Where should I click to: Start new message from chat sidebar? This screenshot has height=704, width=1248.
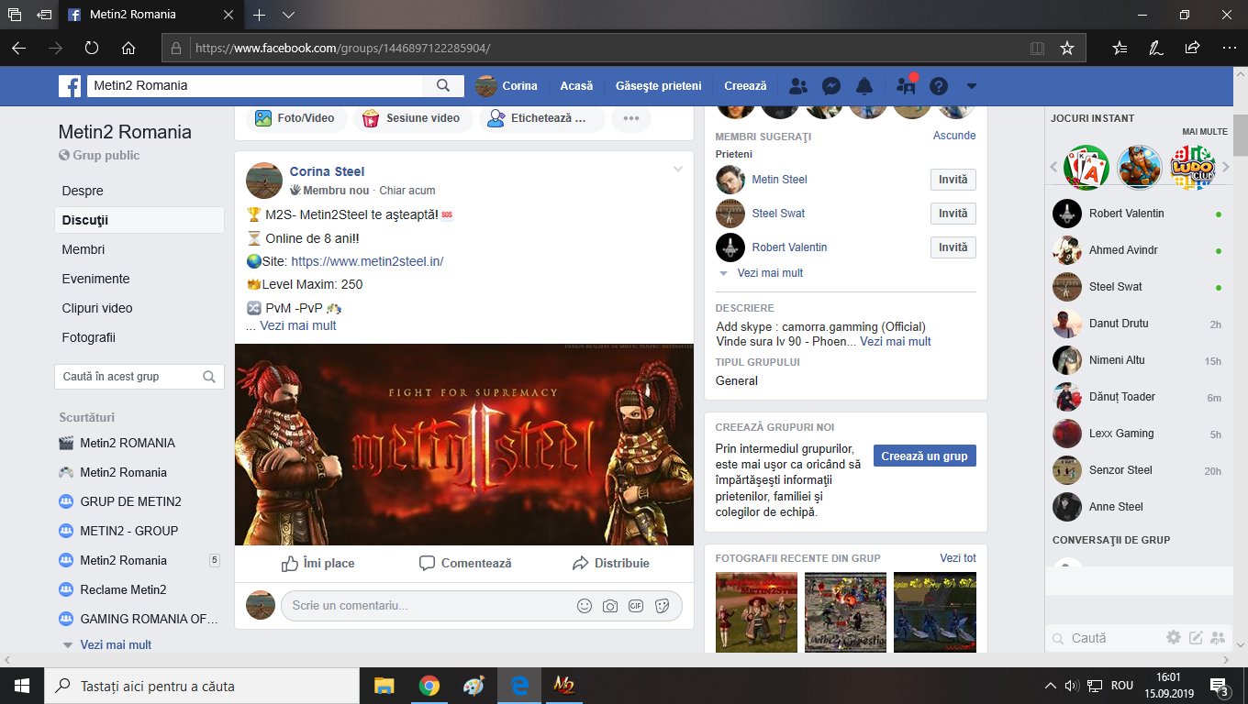click(x=1196, y=638)
